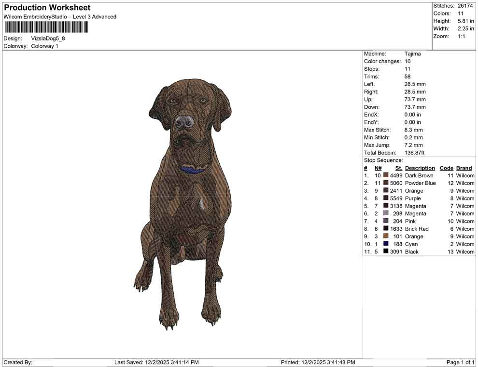Image resolution: width=478 pixels, height=367 pixels.
Task: Click the Stop Sequence heading
Action: pyautogui.click(x=383, y=160)
